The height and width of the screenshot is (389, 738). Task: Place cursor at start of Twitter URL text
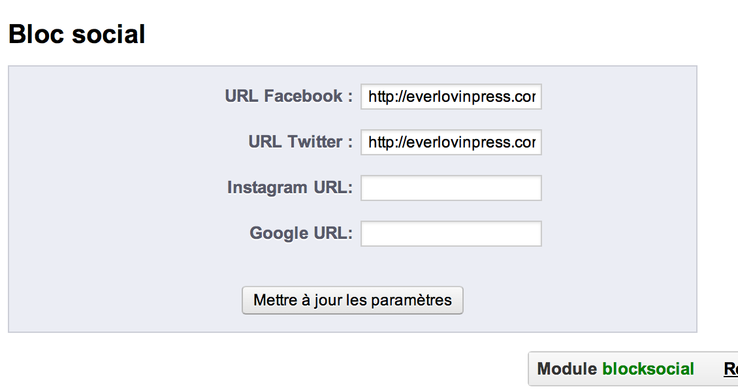pyautogui.click(x=368, y=143)
